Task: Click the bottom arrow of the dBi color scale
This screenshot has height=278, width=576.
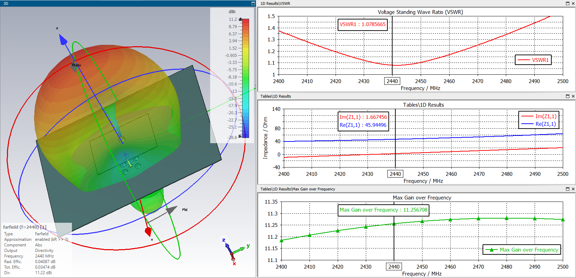Action: pos(240,136)
